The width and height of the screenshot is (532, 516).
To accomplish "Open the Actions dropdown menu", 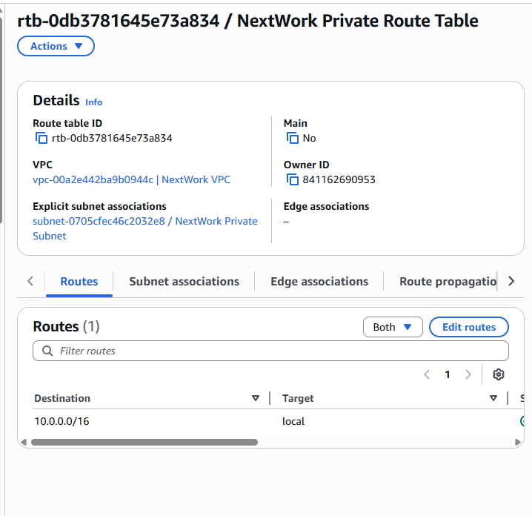I will click(x=56, y=46).
